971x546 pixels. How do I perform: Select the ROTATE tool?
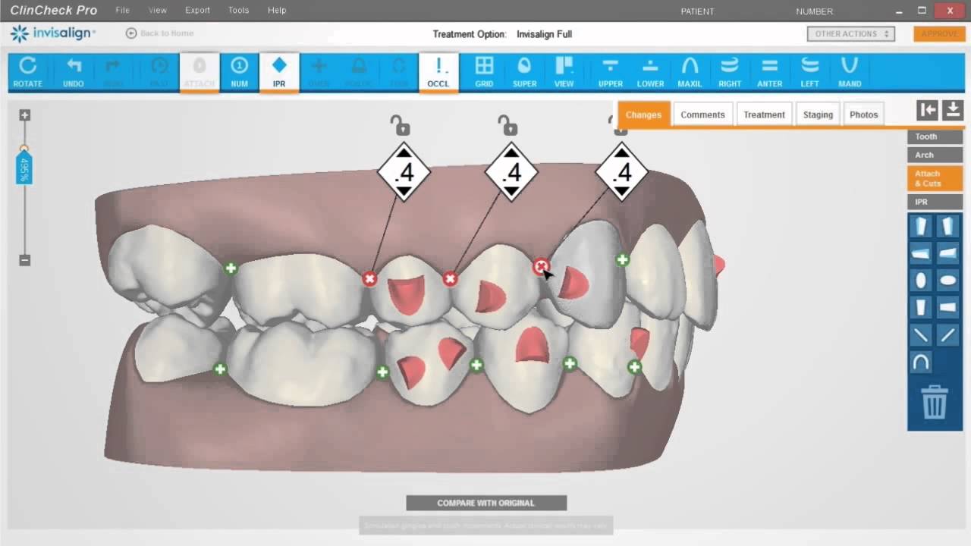tap(28, 73)
